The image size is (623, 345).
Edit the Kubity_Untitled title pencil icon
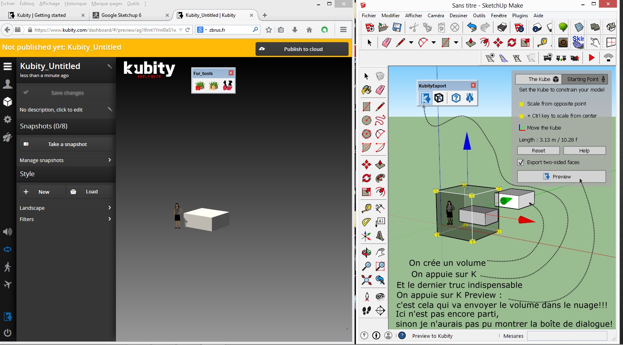tap(110, 66)
